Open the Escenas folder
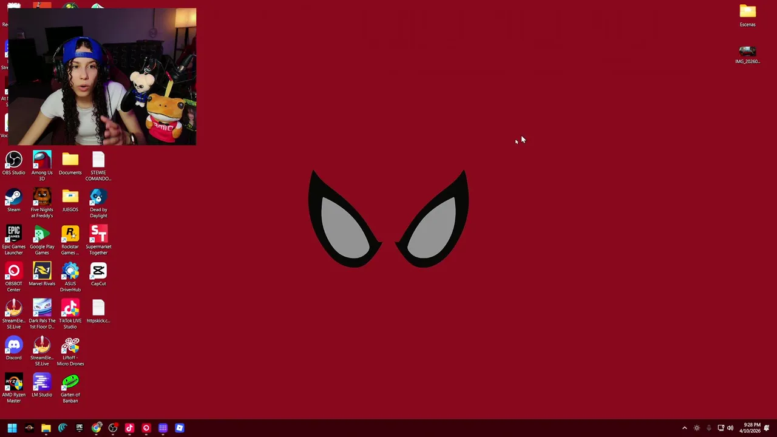Image resolution: width=777 pixels, height=437 pixels. click(747, 15)
